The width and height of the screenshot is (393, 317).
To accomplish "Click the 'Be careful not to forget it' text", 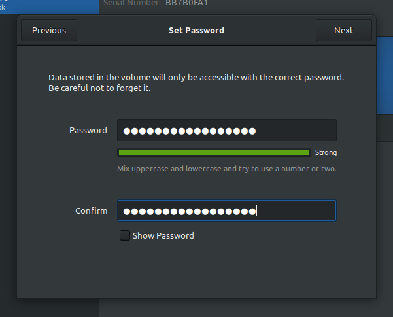I will pyautogui.click(x=99, y=88).
